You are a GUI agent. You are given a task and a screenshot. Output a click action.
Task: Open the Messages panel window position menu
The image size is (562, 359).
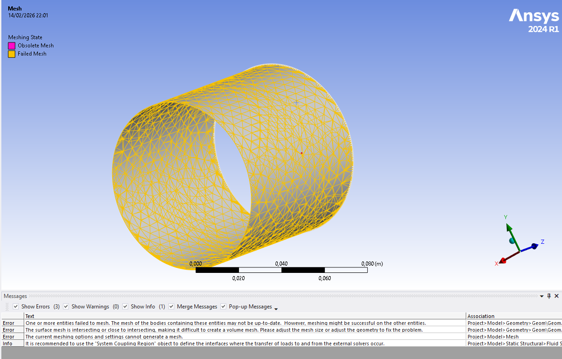pos(542,296)
